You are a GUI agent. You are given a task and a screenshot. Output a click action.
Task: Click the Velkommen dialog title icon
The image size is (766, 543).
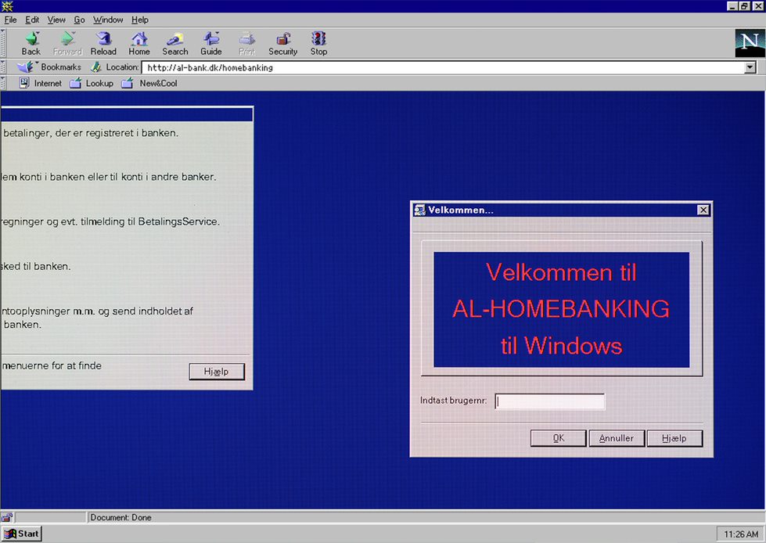[x=419, y=210]
